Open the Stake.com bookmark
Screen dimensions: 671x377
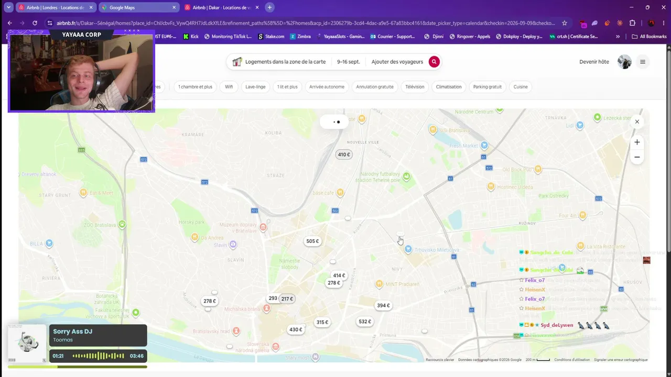pyautogui.click(x=271, y=37)
